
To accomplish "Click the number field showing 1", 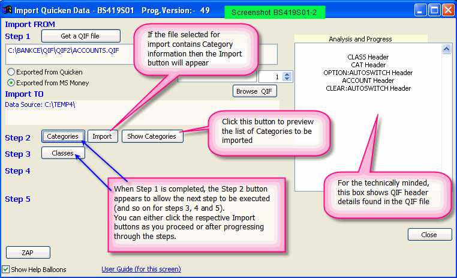I will [x=270, y=77].
